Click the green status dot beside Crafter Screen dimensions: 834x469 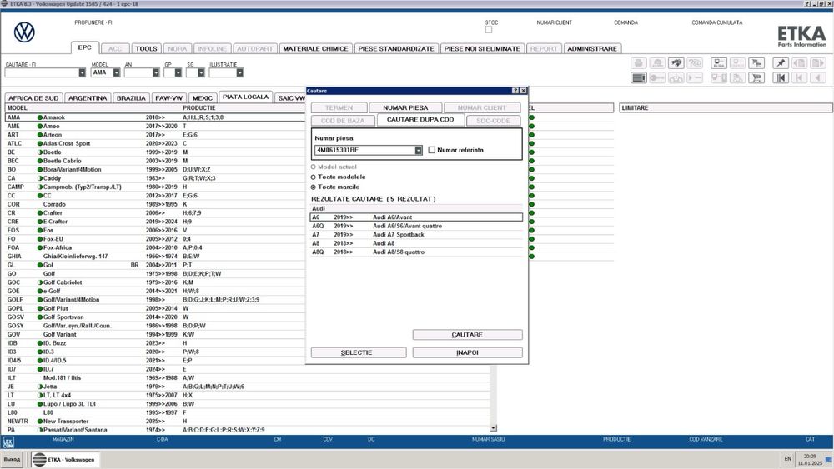coord(40,213)
